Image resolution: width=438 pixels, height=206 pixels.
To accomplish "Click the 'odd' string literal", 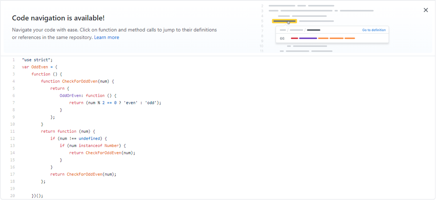I will [x=151, y=103].
